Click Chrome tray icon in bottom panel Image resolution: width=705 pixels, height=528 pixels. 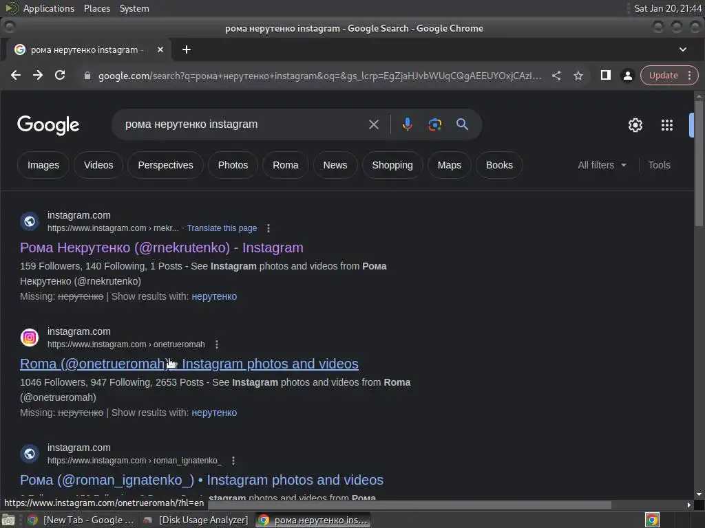[x=651, y=520]
